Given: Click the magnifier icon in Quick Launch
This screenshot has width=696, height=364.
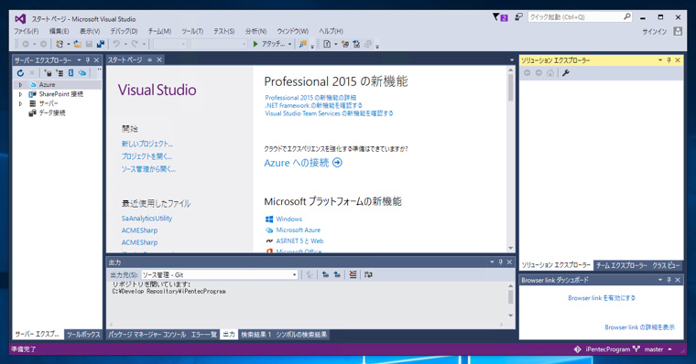Looking at the screenshot, I should pos(626,16).
